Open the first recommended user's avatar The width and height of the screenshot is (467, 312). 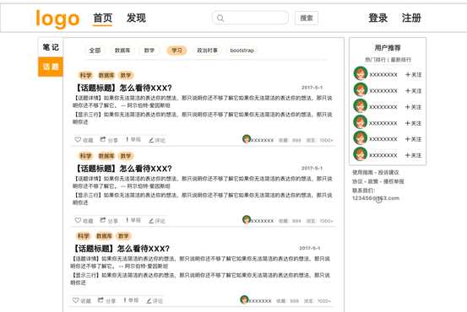[361, 73]
